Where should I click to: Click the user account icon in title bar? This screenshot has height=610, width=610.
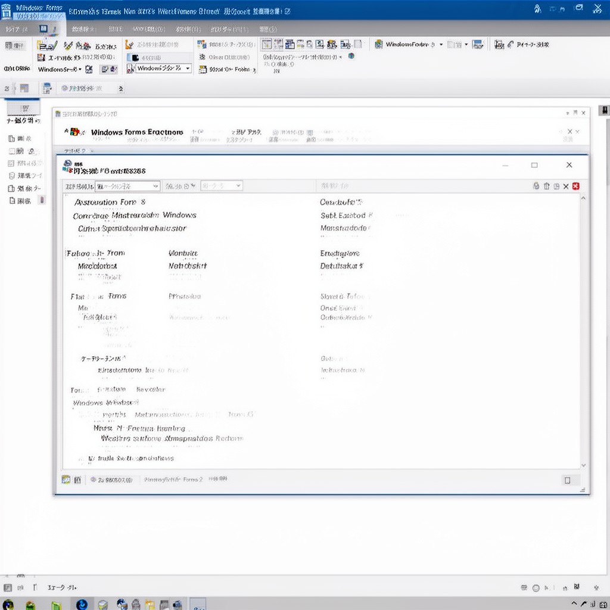538,9
